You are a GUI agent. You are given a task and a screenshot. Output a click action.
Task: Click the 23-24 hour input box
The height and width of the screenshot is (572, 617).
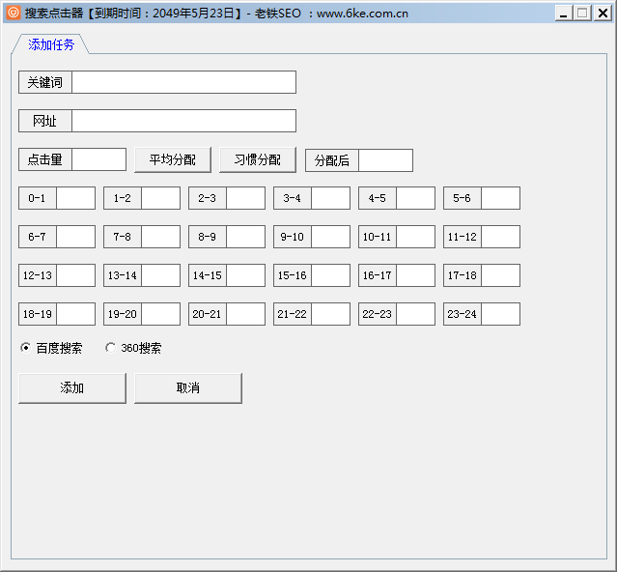coord(501,314)
